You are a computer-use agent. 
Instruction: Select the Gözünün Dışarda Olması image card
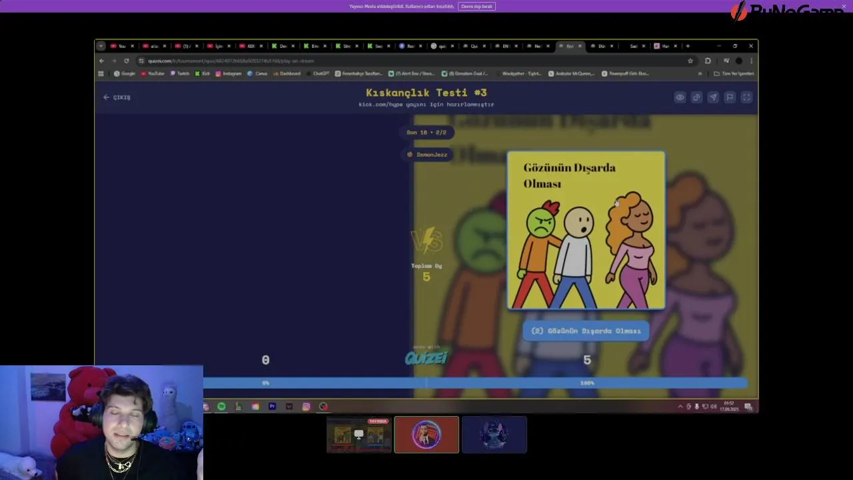586,231
